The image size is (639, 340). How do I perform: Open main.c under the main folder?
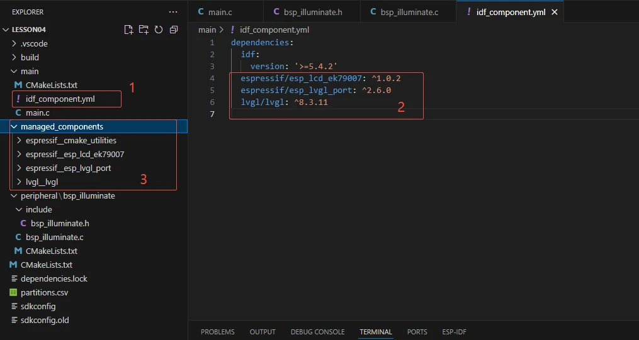(37, 112)
